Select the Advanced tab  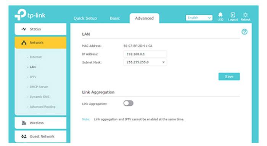click(x=144, y=18)
